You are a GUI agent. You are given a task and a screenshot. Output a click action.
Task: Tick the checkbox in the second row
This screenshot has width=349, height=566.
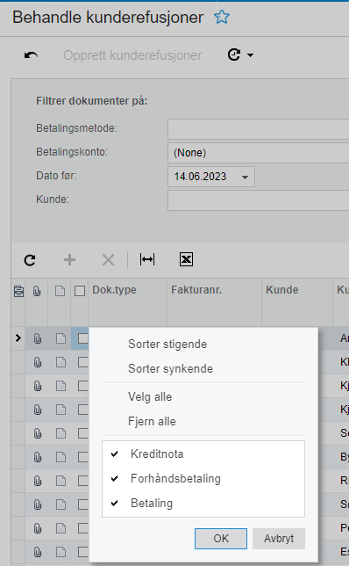point(83,362)
